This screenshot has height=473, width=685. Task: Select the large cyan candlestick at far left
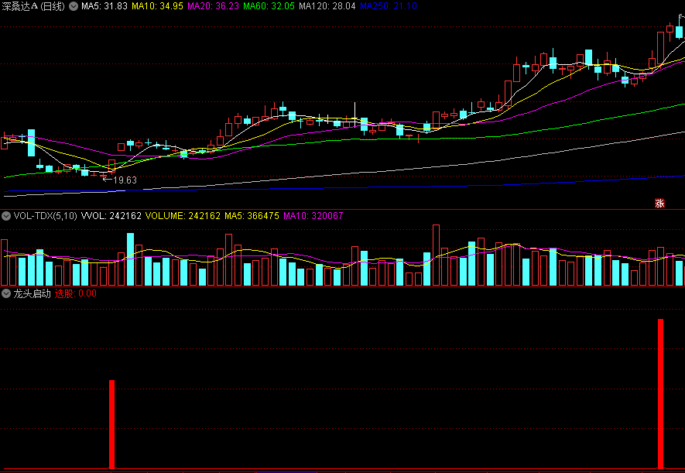click(31, 142)
